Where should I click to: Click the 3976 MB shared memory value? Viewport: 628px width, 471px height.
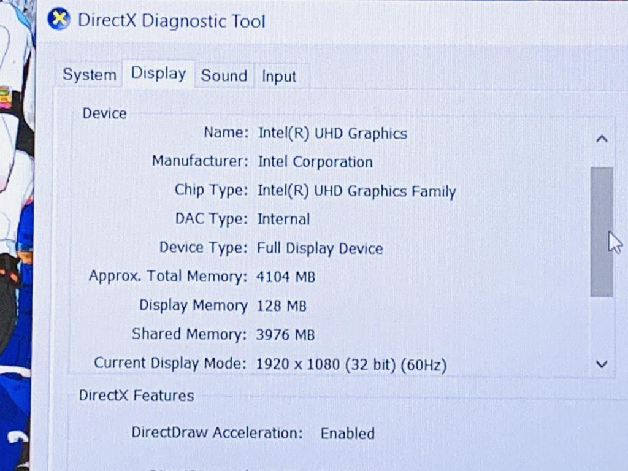(x=285, y=335)
